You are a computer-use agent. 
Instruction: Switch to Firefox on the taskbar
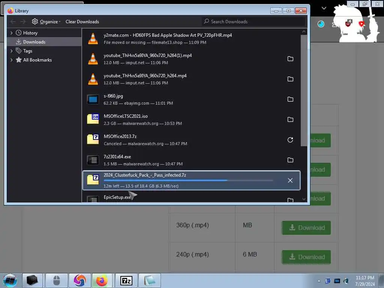102,280
